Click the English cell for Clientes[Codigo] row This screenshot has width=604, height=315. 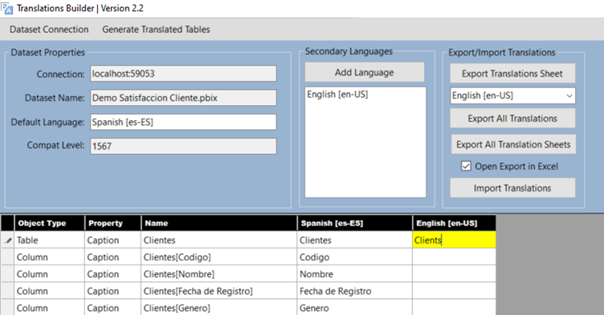coord(454,257)
